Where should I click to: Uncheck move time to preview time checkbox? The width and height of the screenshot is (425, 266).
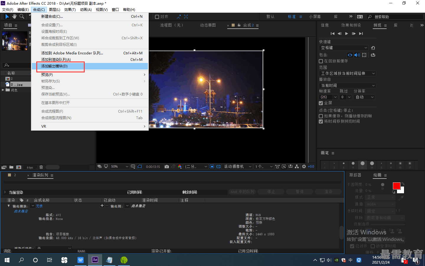pos(321,121)
